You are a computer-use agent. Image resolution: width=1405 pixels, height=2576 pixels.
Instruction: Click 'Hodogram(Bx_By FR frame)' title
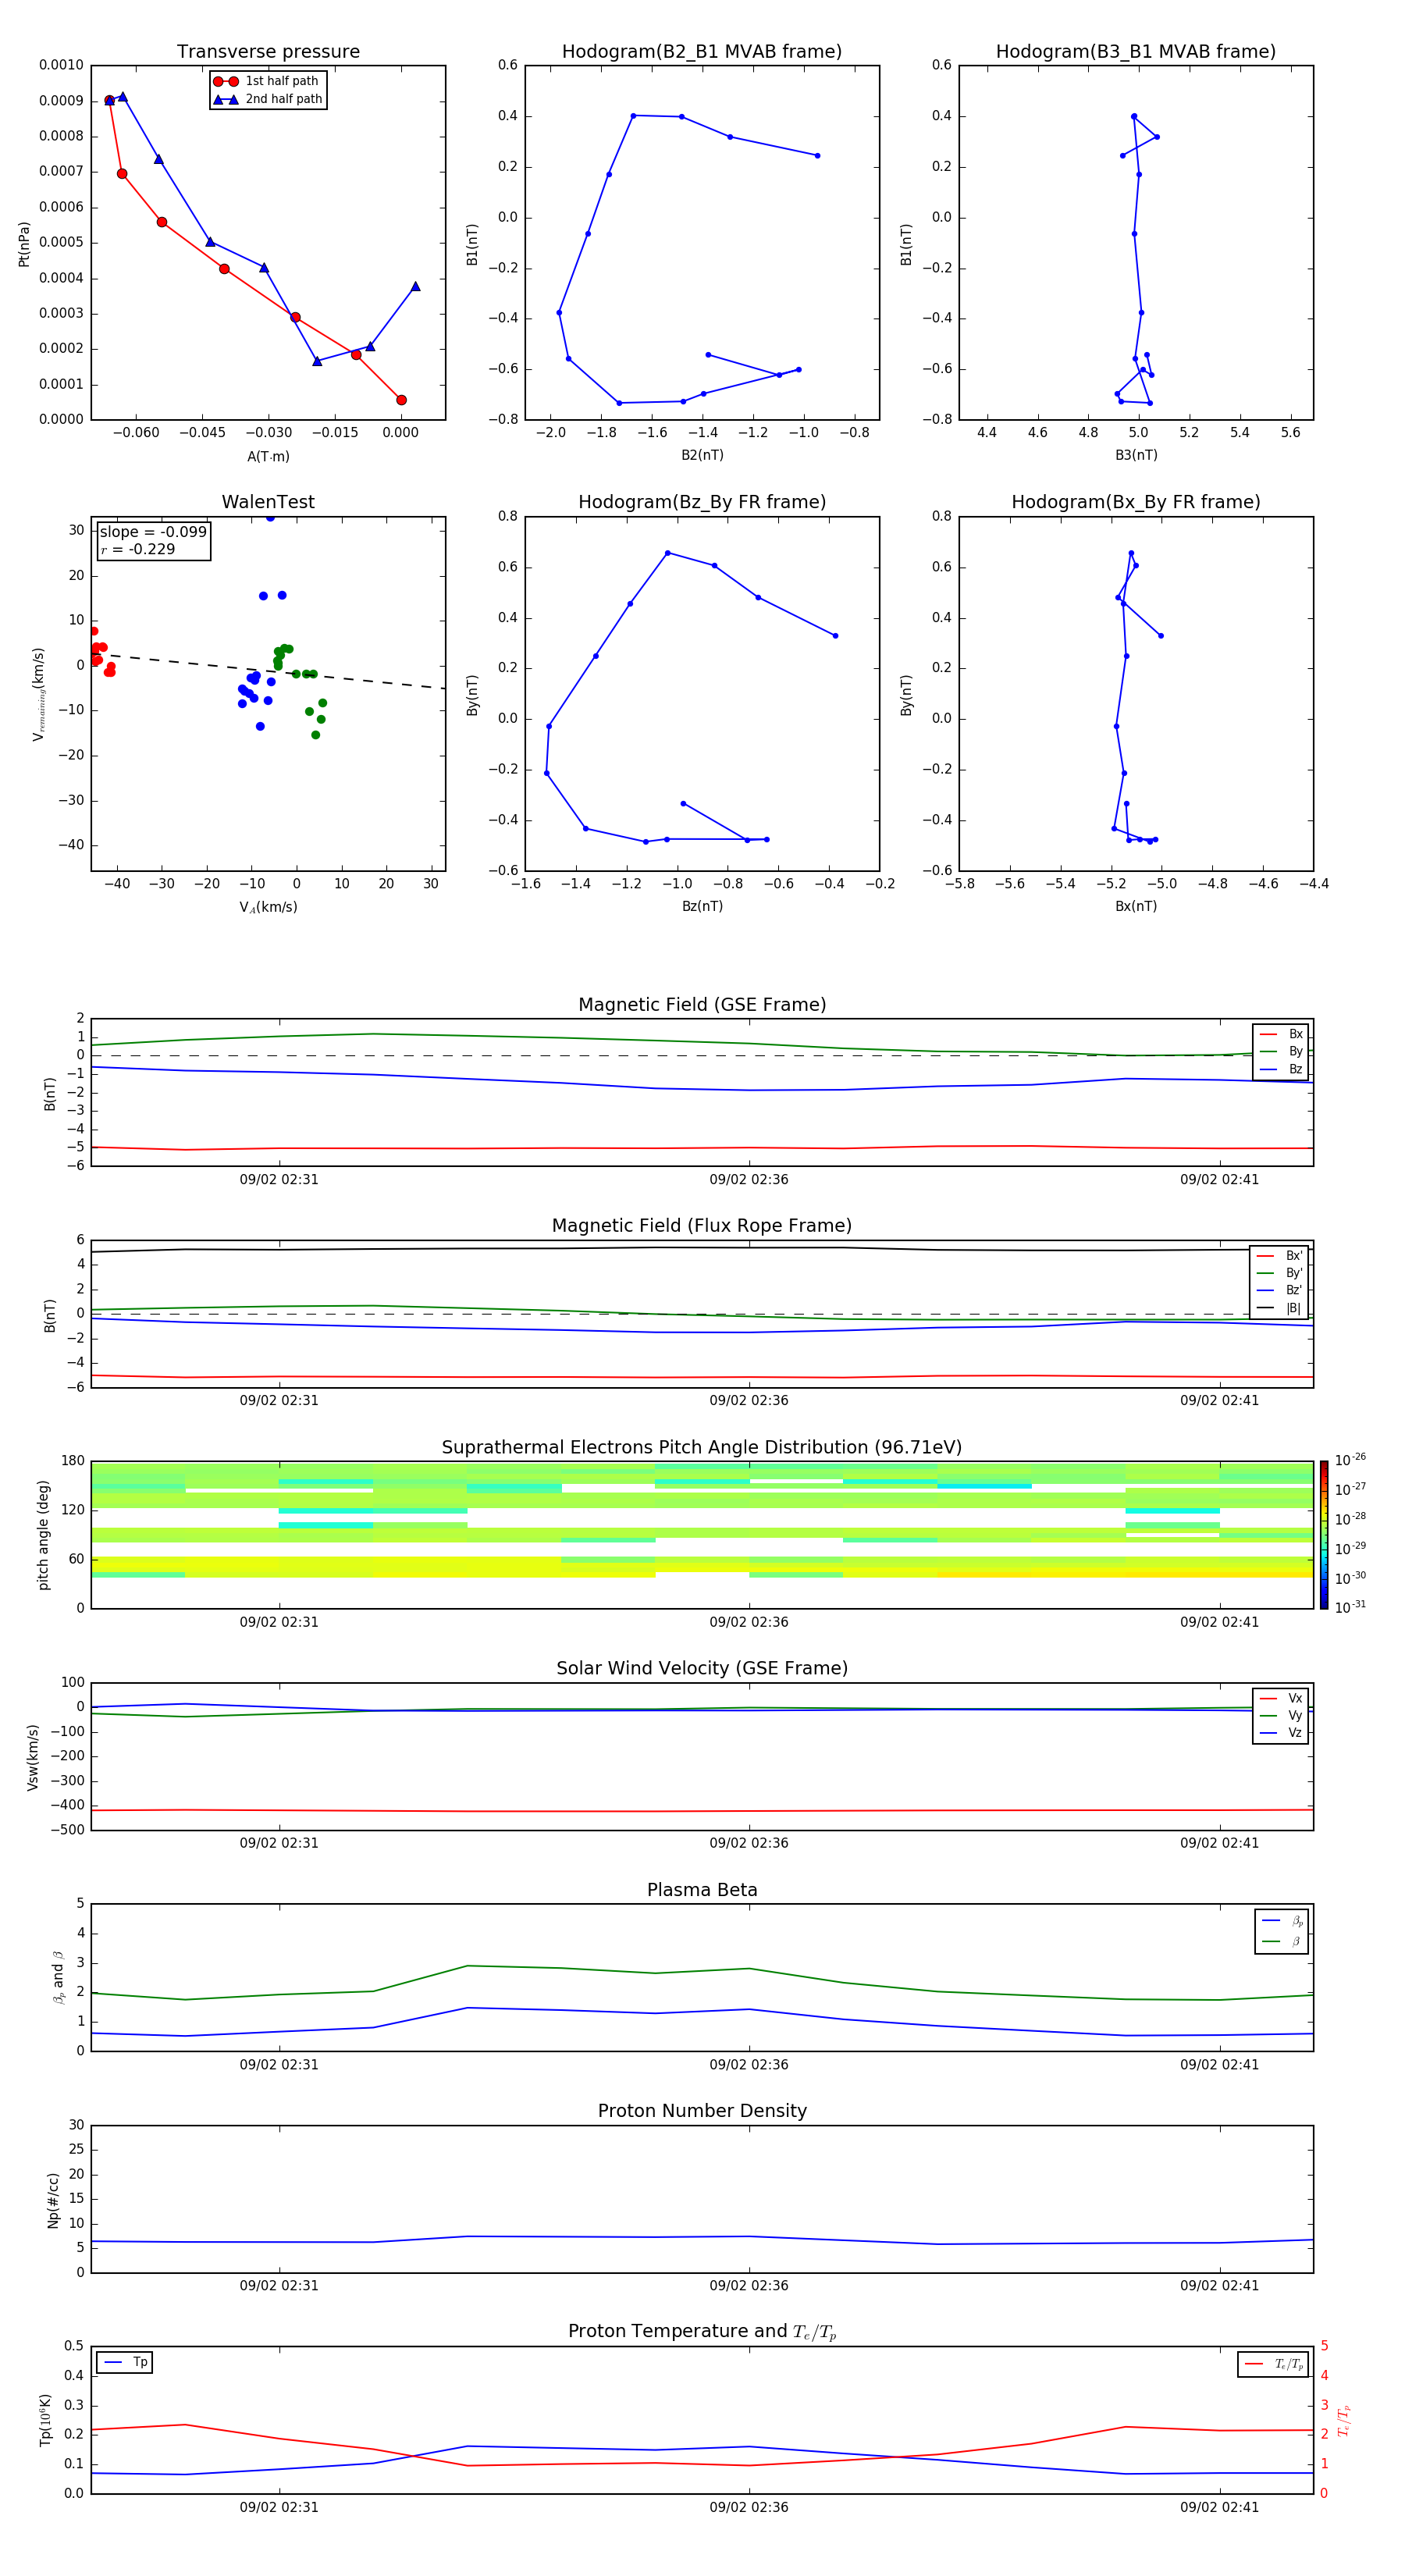click(x=1136, y=502)
